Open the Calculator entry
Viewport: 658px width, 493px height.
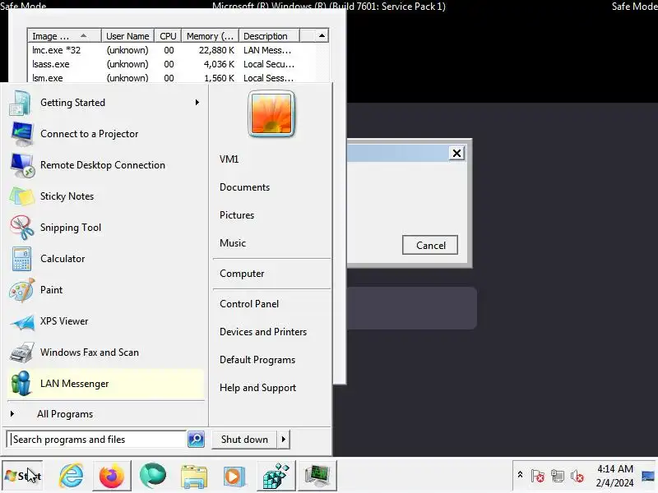pos(105,259)
